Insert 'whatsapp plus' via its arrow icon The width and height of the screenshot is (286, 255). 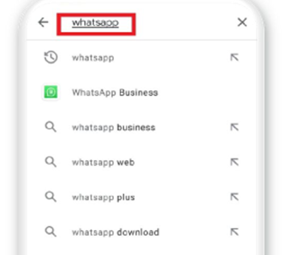click(234, 197)
